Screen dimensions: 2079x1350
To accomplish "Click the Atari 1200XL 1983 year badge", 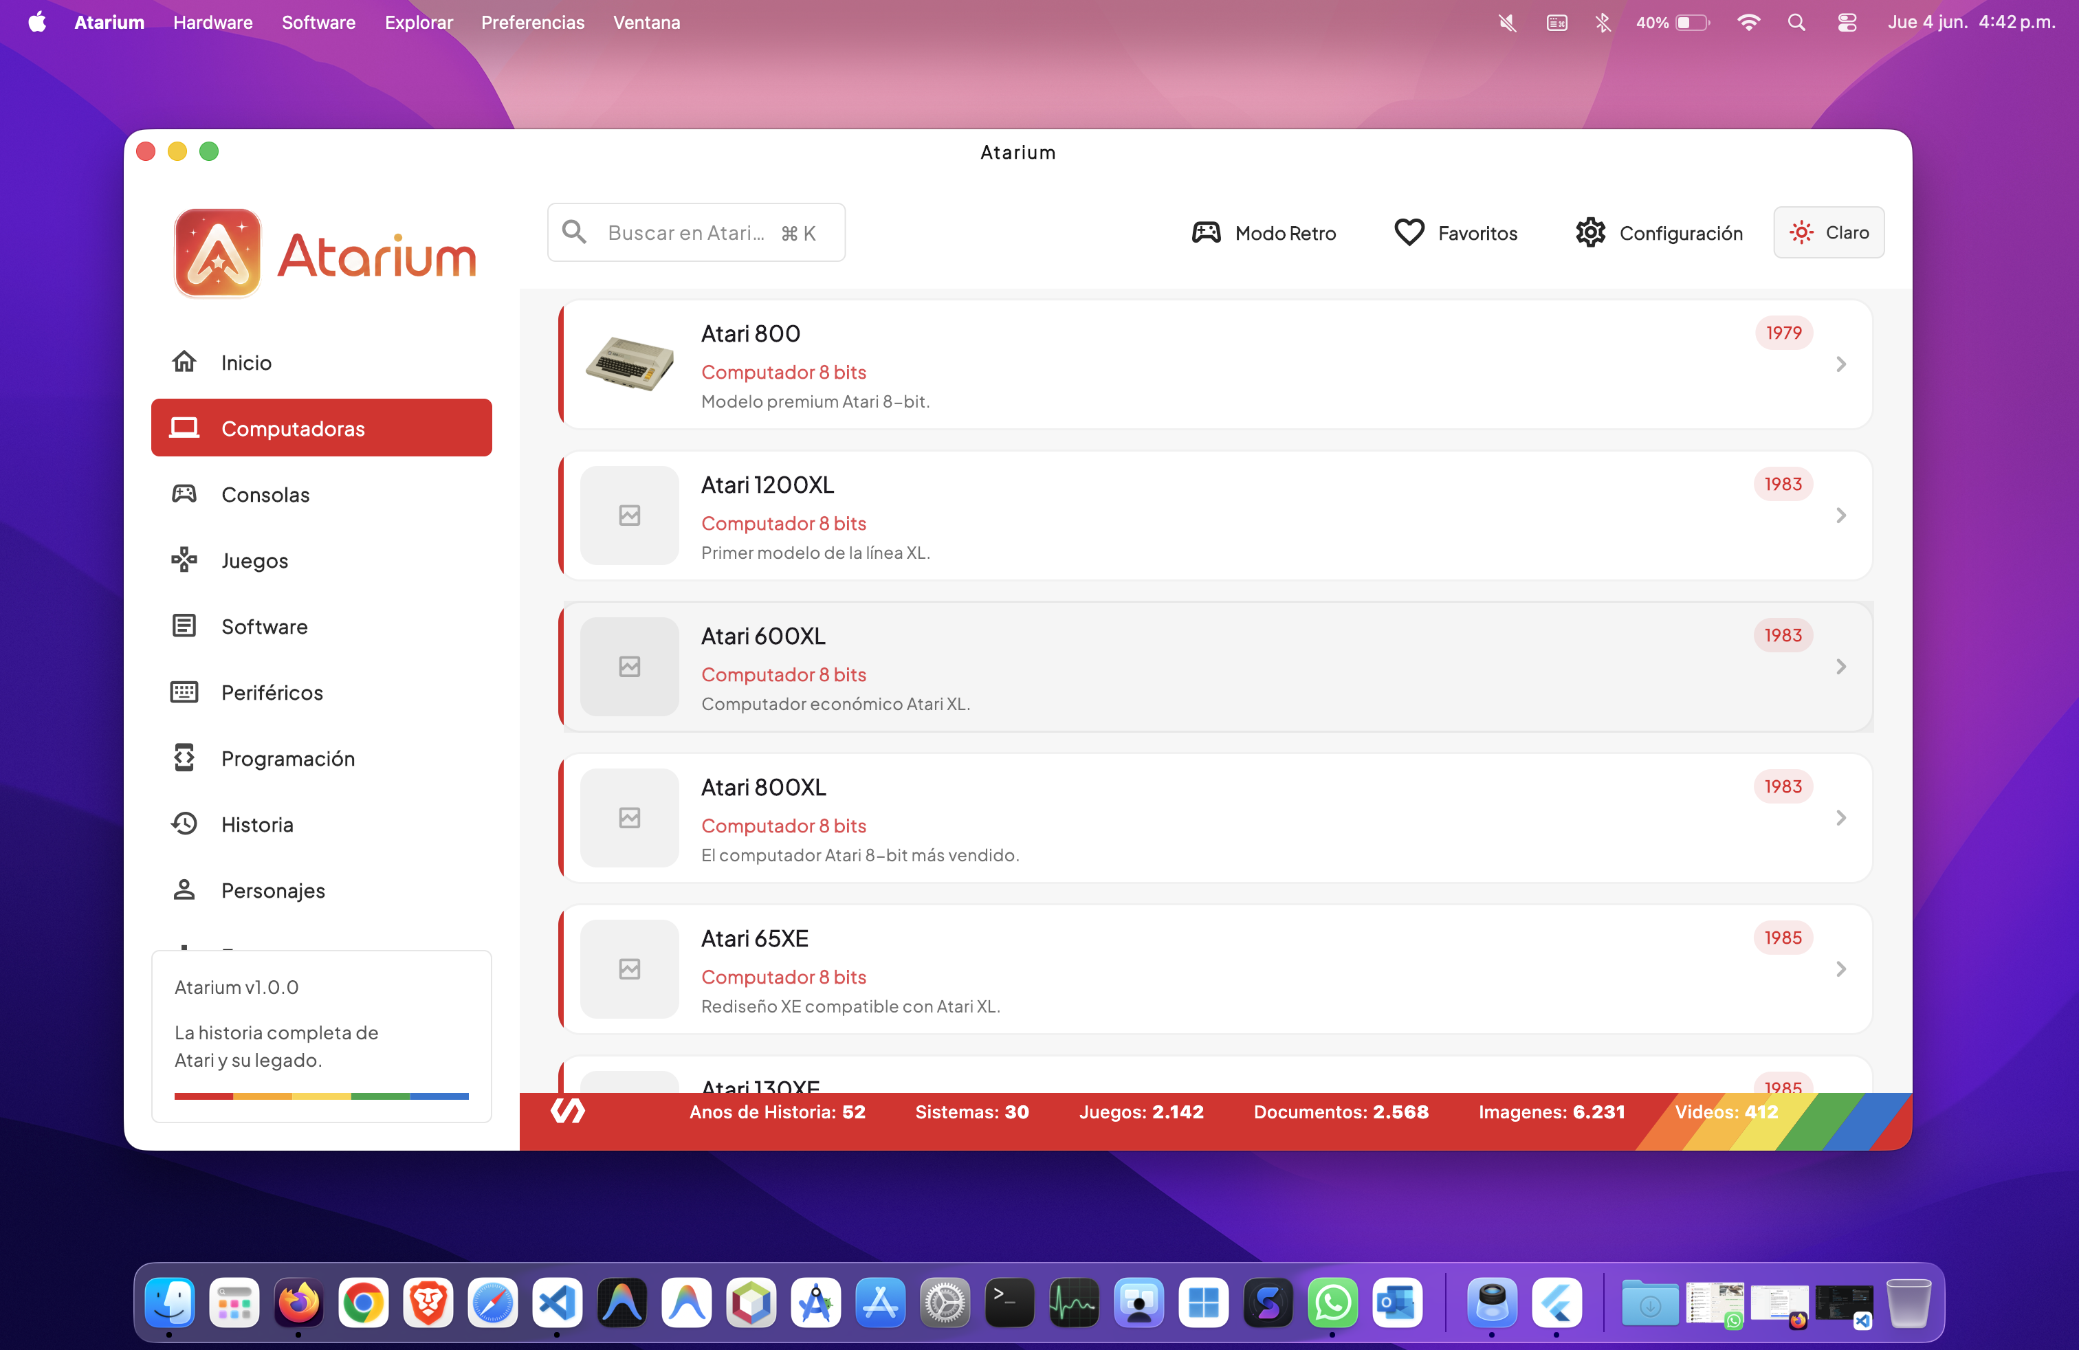I will pos(1783,484).
